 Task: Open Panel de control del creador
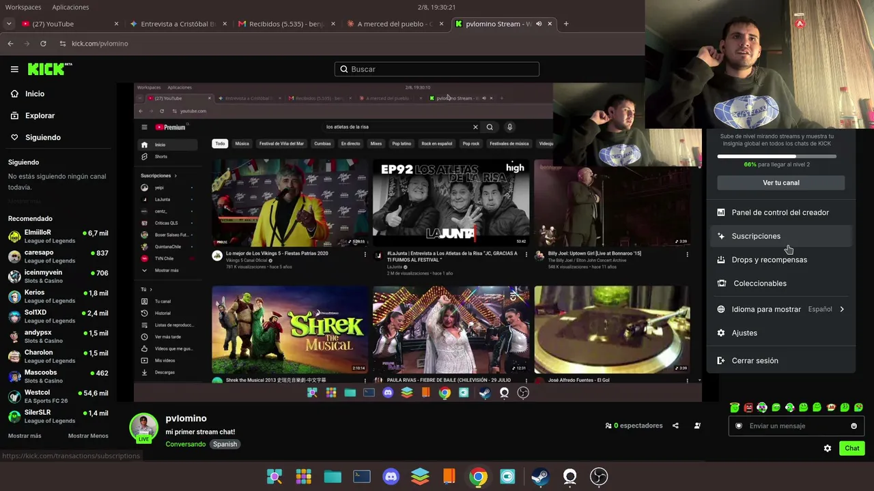point(781,212)
